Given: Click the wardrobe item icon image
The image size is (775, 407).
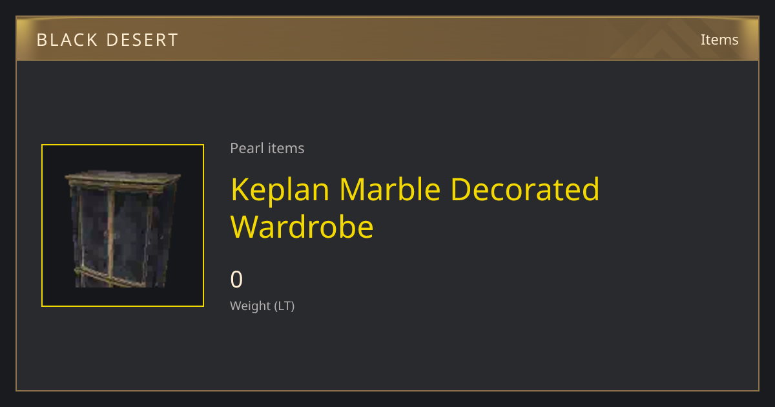Looking at the screenshot, I should 123,229.
